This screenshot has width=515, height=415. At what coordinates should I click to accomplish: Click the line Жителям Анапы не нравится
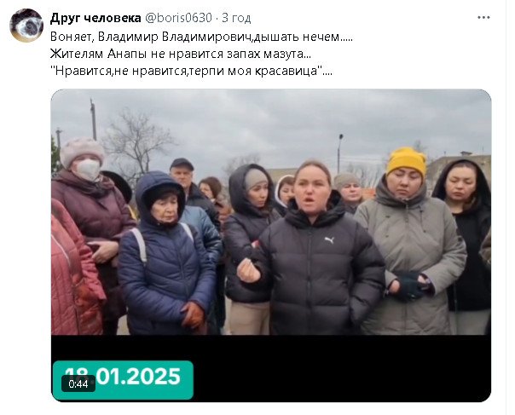pyautogui.click(x=181, y=54)
